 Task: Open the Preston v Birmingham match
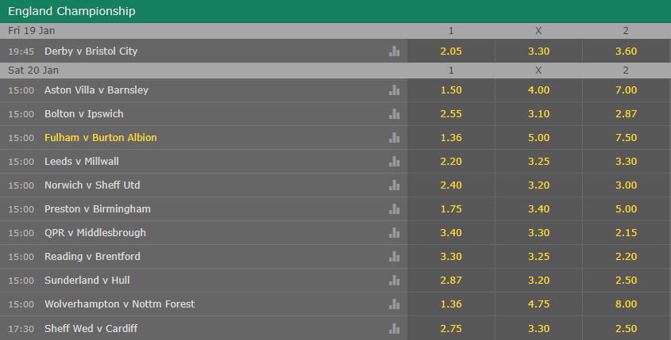[98, 209]
